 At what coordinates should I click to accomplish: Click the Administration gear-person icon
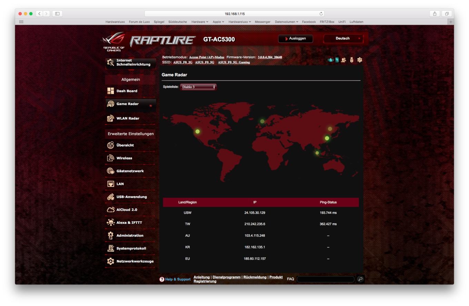coord(111,235)
